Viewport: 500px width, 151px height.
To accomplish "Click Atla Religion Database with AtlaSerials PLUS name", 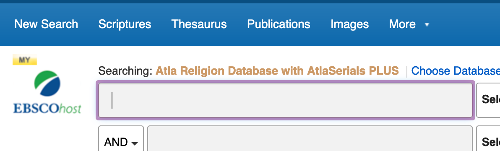I will coord(277,71).
